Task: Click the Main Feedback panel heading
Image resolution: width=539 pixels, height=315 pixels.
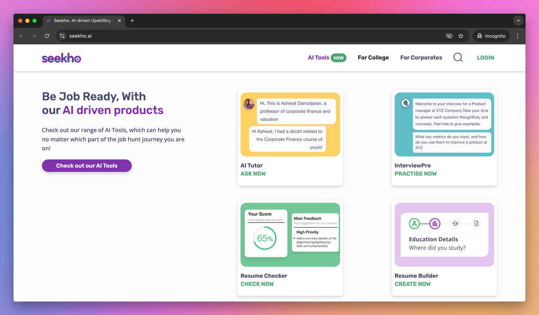Action: (308, 219)
